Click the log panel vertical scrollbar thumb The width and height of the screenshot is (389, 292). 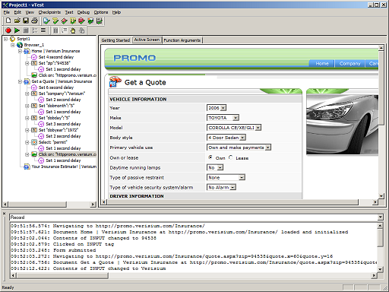tap(380, 237)
